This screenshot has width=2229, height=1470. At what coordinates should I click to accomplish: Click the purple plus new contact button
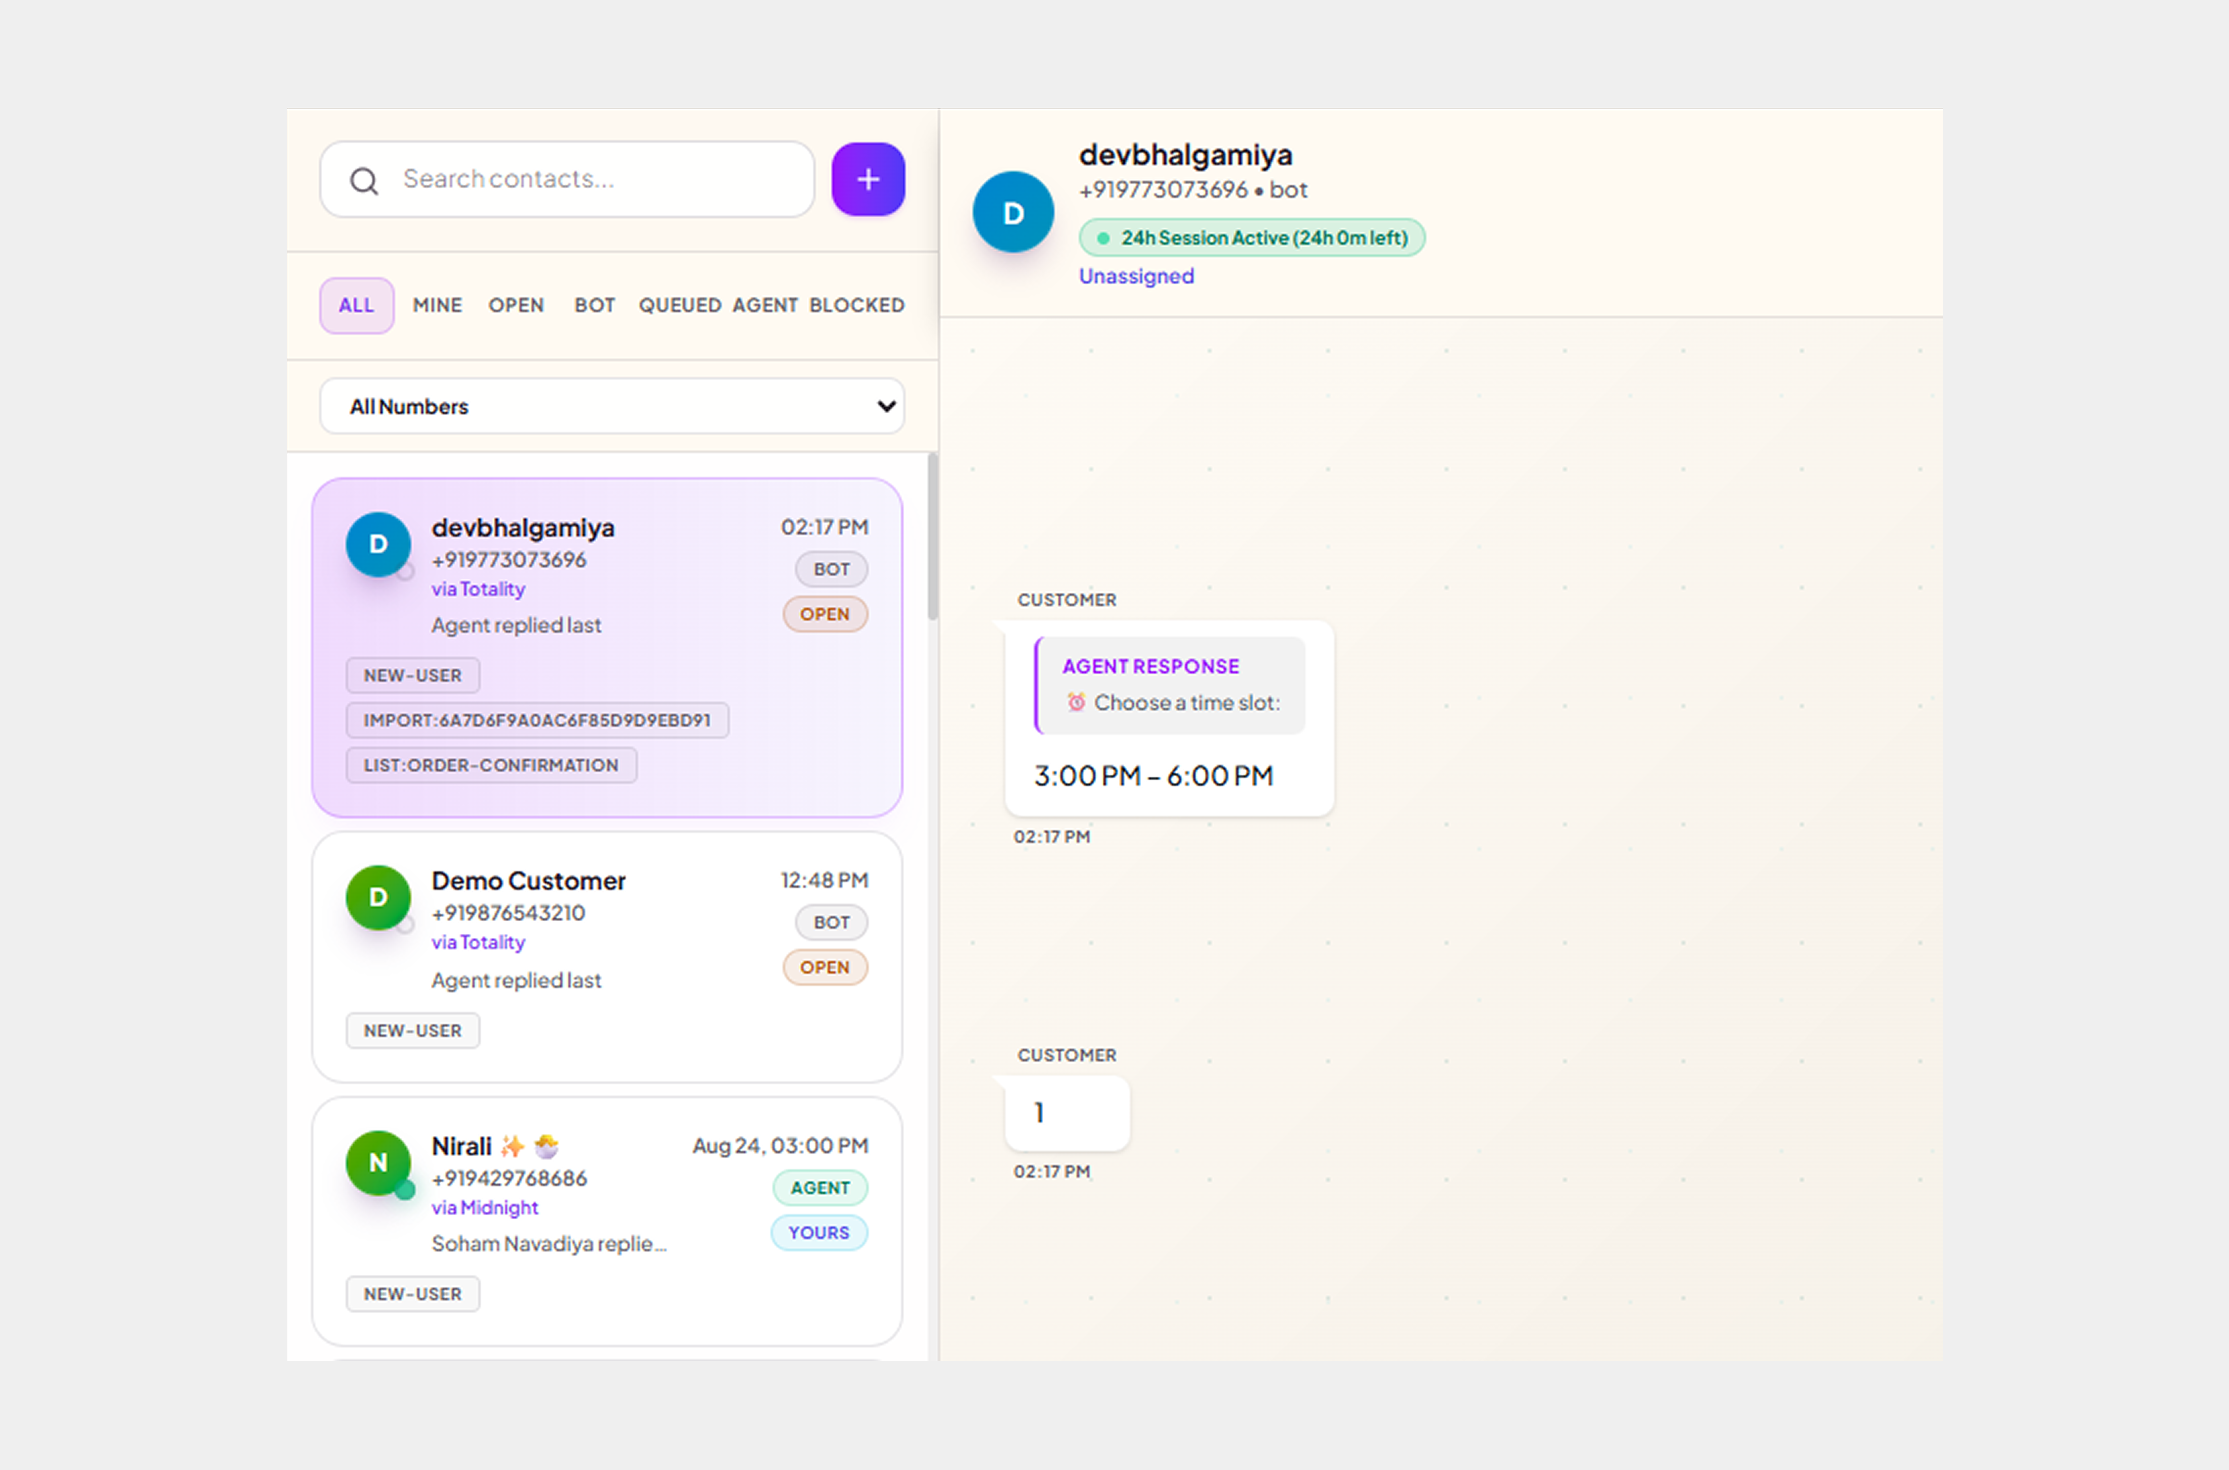point(867,179)
